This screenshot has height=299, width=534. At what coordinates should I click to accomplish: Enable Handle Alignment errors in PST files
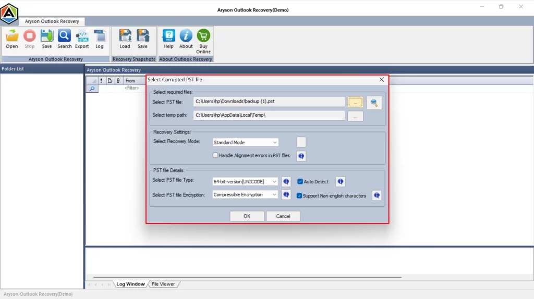coord(215,155)
